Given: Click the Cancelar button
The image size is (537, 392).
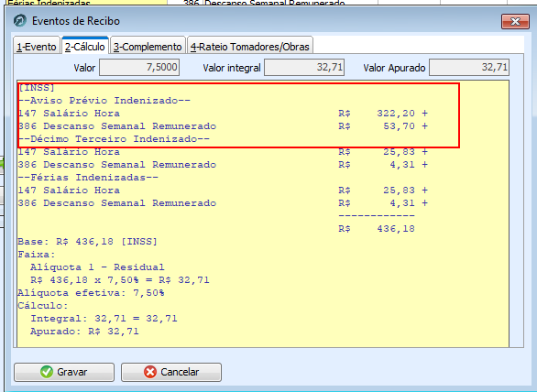Looking at the screenshot, I should click(171, 372).
